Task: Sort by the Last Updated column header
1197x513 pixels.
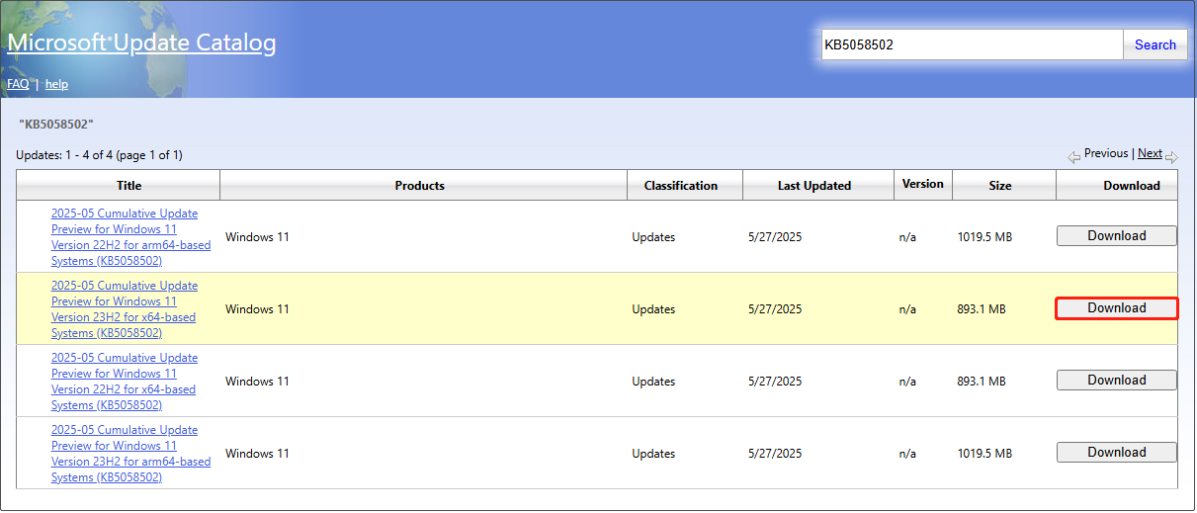Action: tap(814, 185)
